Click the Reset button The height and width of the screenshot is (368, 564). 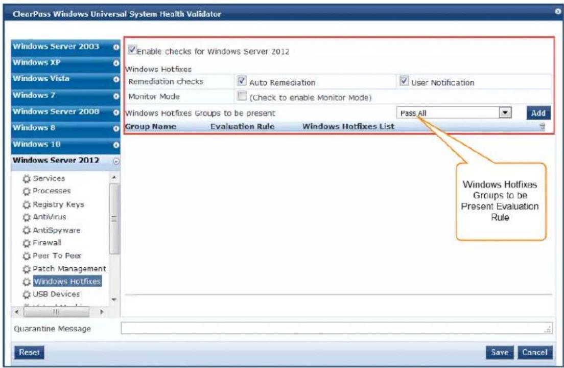tap(29, 352)
